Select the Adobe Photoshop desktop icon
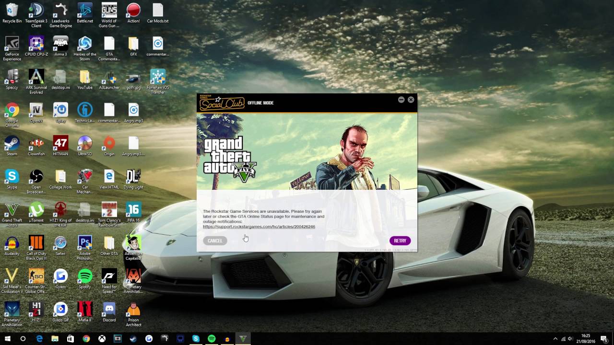This screenshot has width=614, height=345. click(85, 248)
